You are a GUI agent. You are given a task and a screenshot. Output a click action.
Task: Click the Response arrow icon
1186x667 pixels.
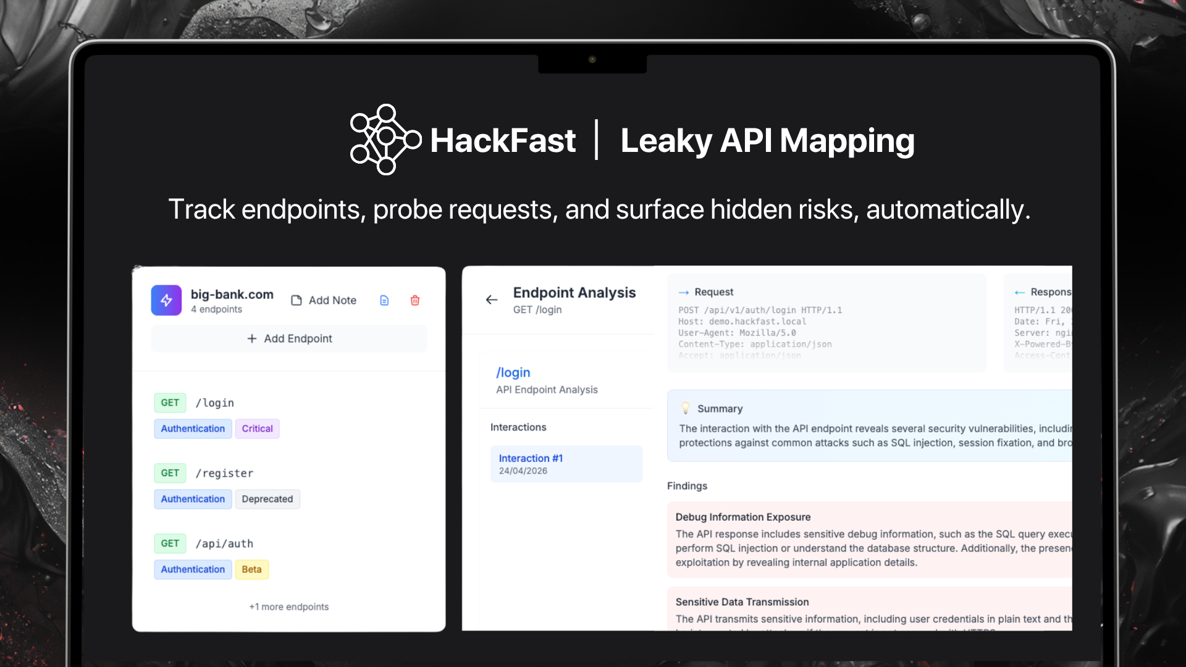1019,292
